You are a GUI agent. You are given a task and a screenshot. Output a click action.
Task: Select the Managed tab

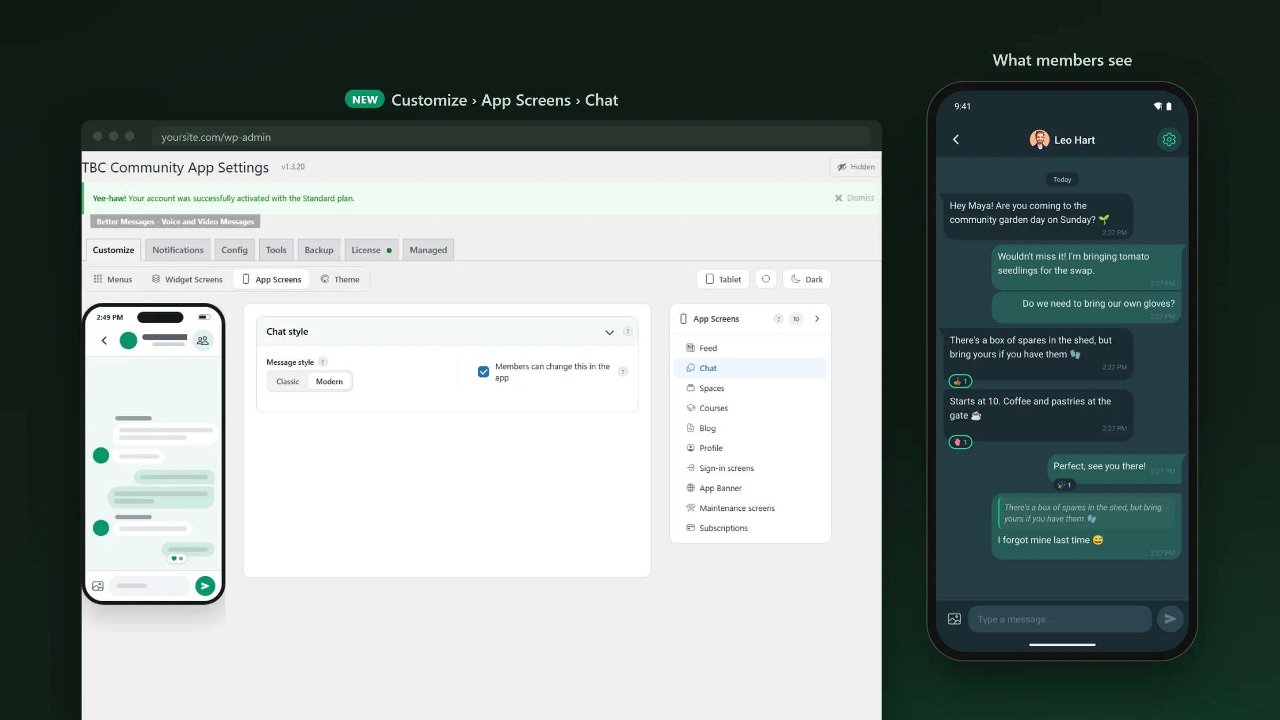pyautogui.click(x=428, y=250)
